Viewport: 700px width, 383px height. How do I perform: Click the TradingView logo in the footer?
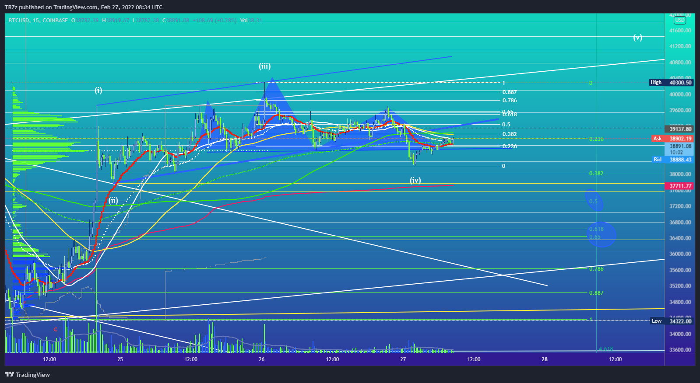(x=27, y=375)
